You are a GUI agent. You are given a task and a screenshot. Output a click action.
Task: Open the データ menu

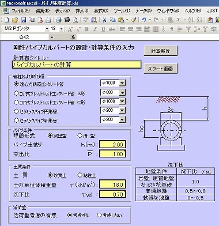144,11
